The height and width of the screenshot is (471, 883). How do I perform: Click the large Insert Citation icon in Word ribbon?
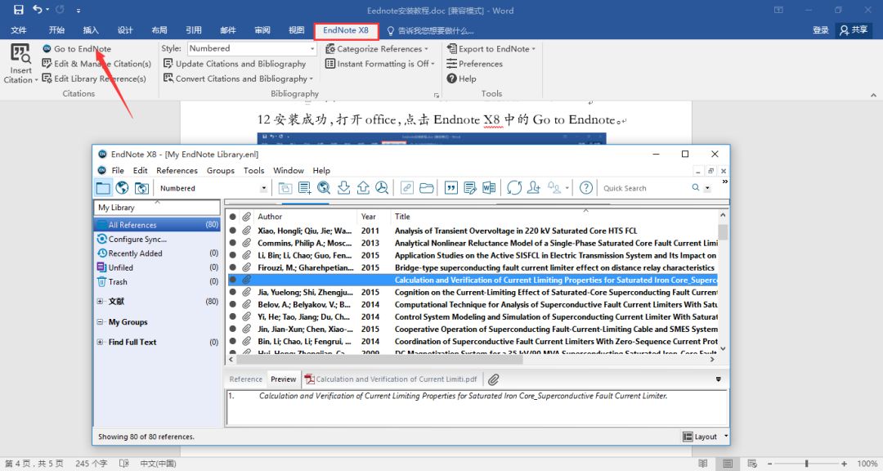point(20,53)
